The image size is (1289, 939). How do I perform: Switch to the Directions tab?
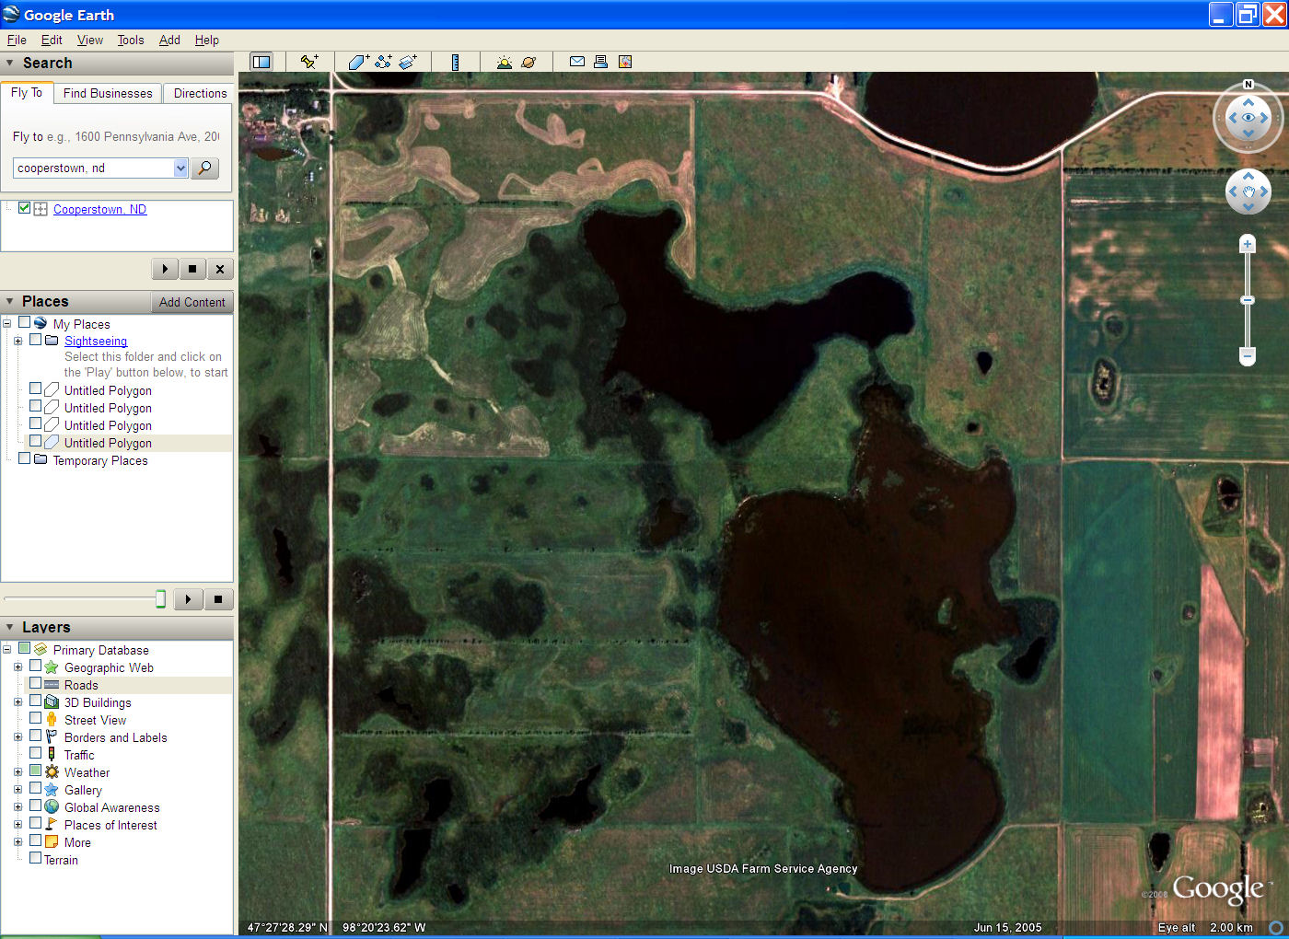coord(200,93)
